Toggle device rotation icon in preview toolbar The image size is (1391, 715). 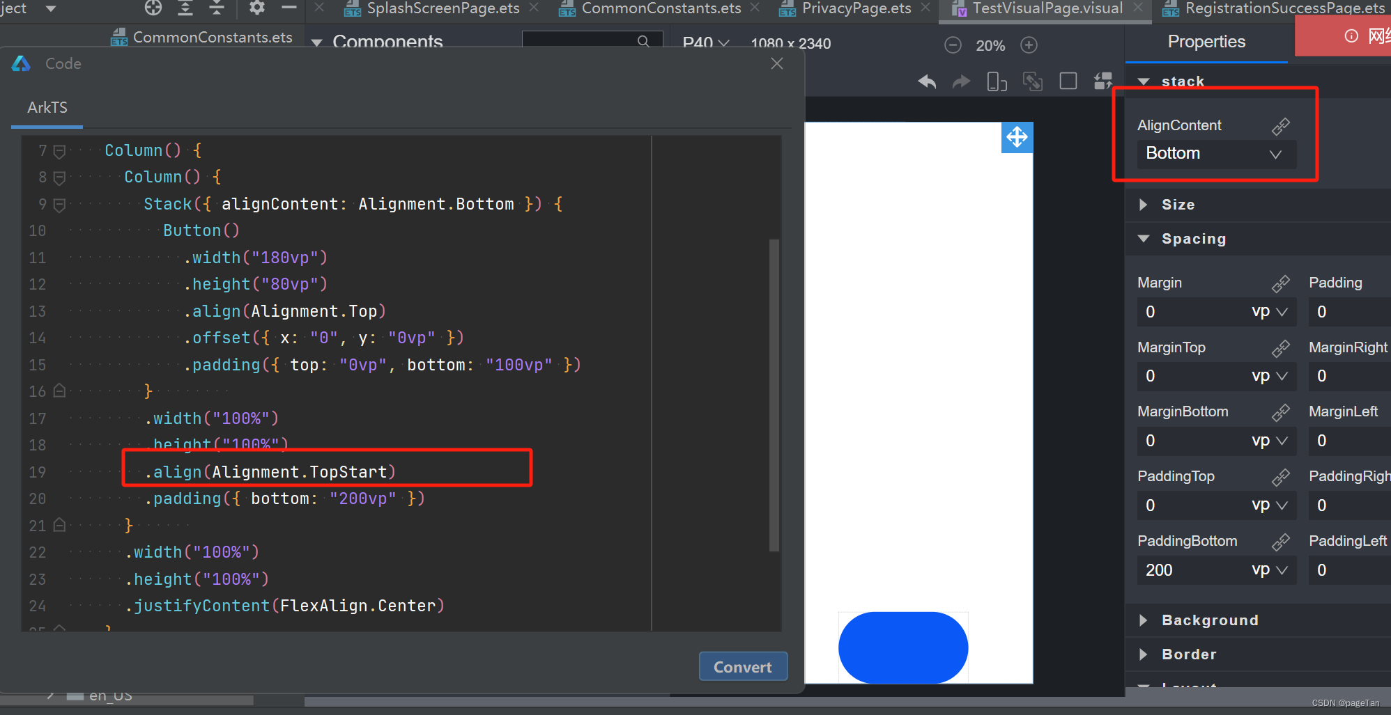997,81
